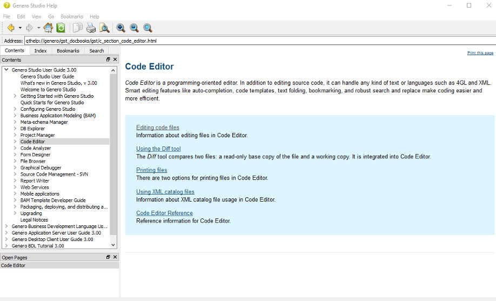496x301 pixels.
Task: Open the Bookmarks menu
Action: point(72,16)
